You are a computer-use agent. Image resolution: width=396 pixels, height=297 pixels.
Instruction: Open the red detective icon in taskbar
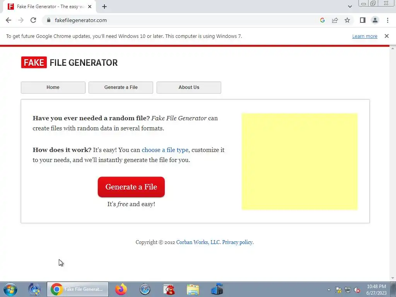pos(169,289)
